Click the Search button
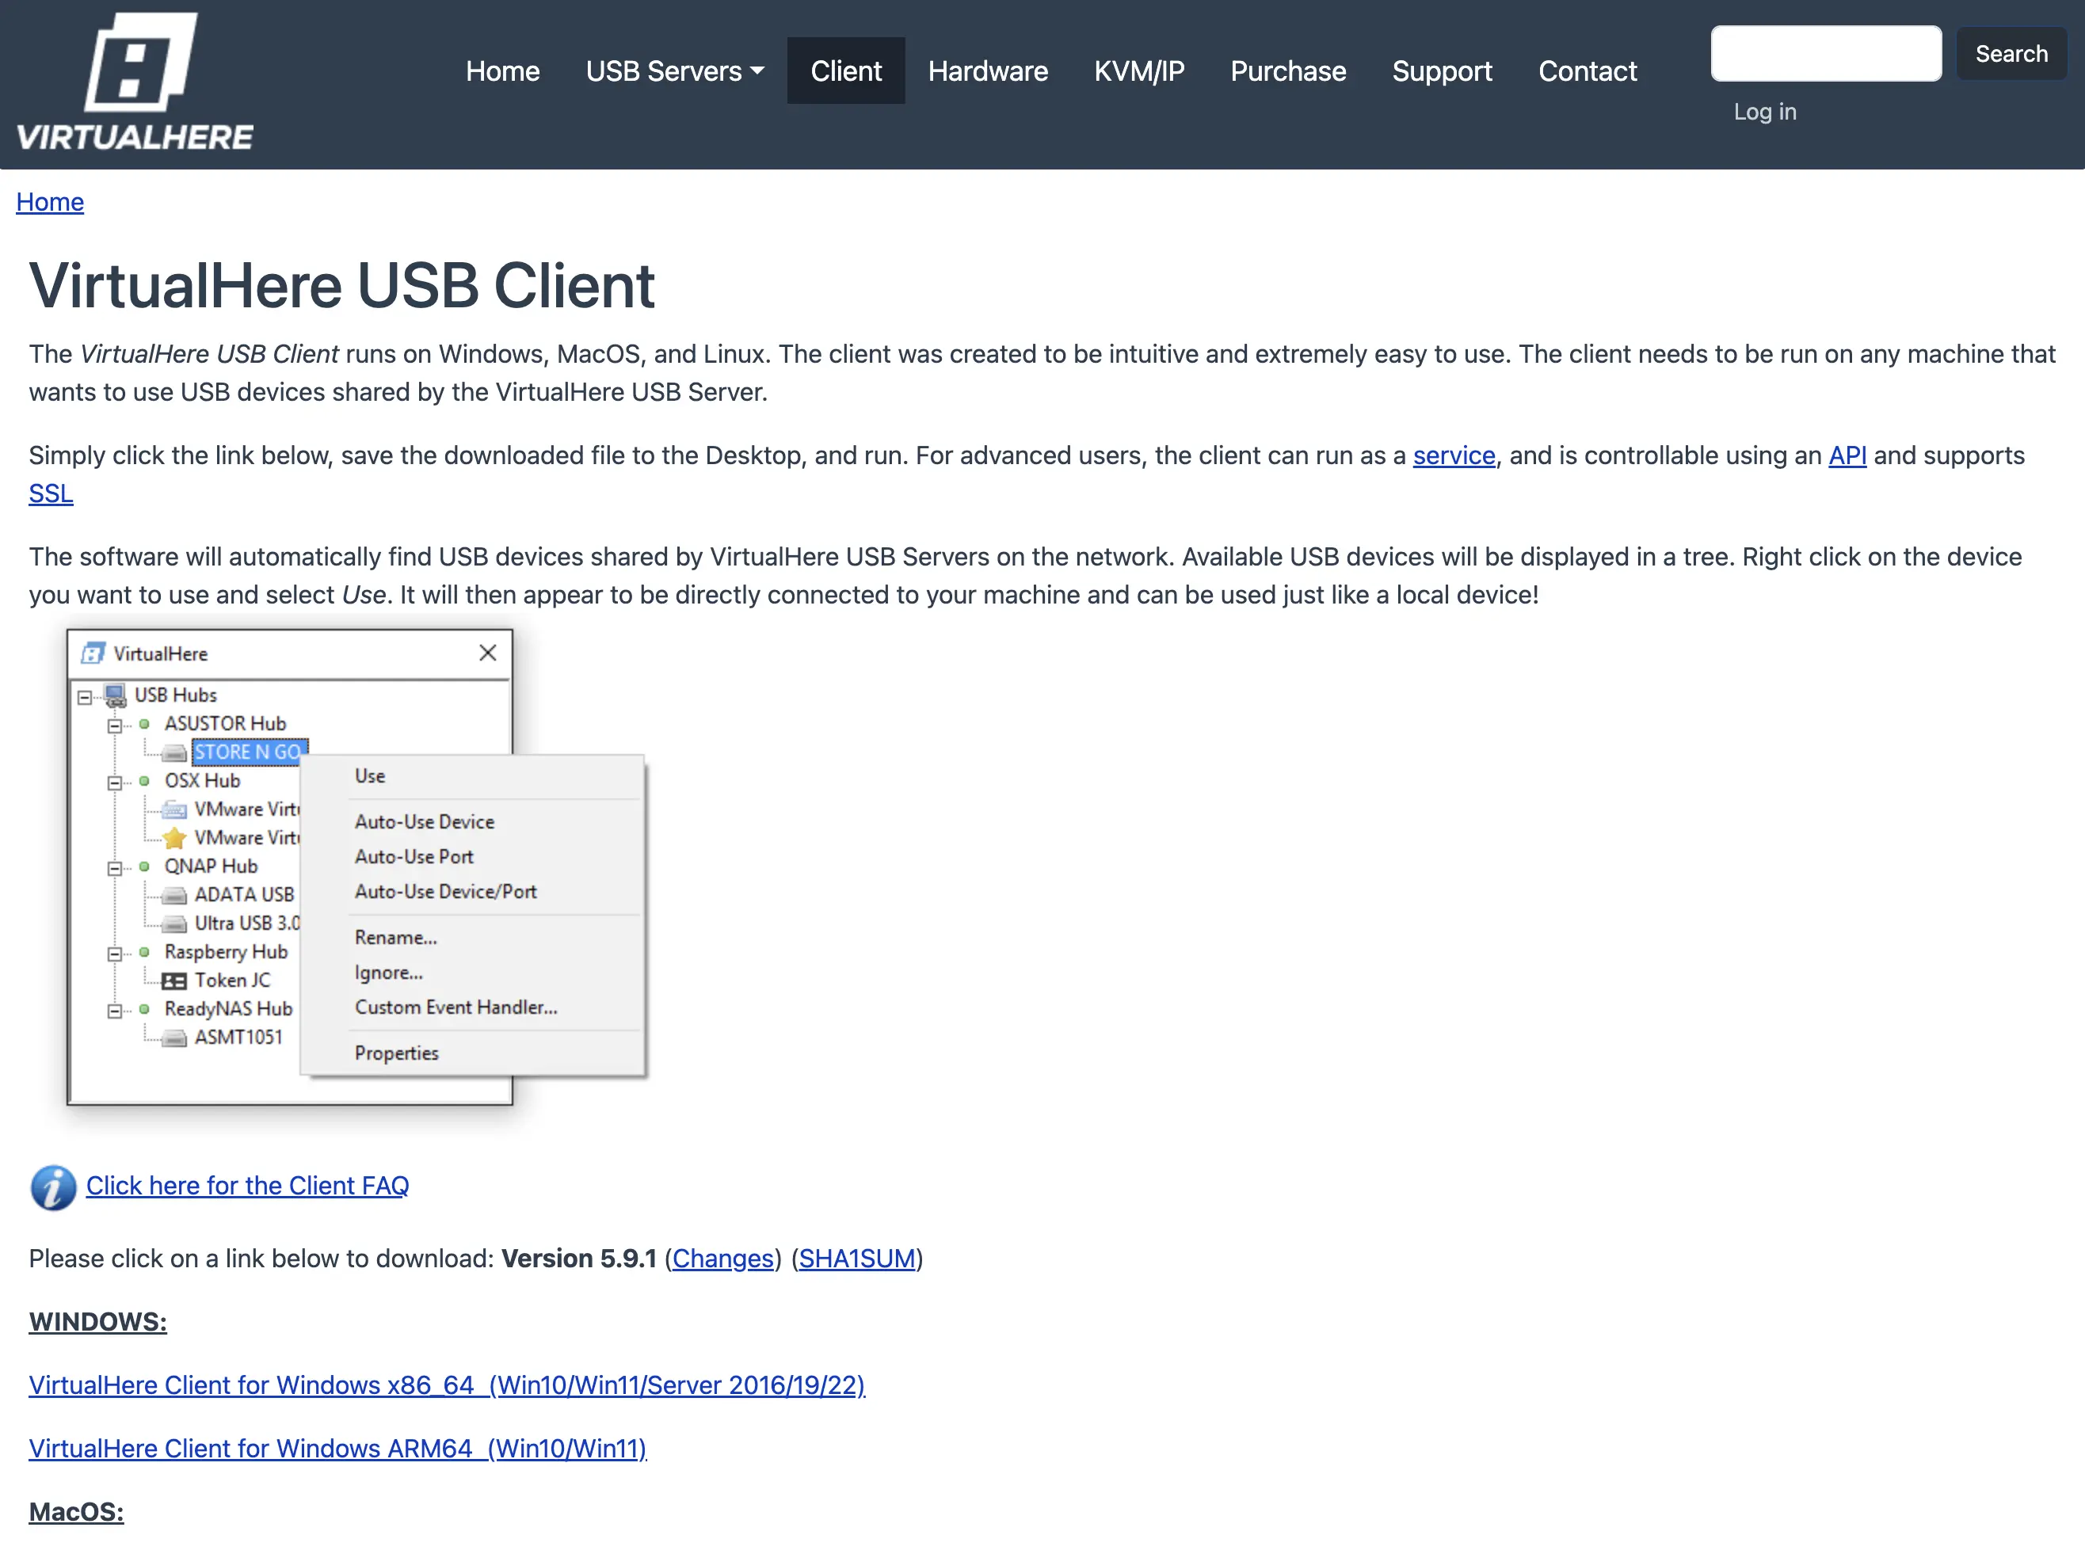 tap(2011, 54)
